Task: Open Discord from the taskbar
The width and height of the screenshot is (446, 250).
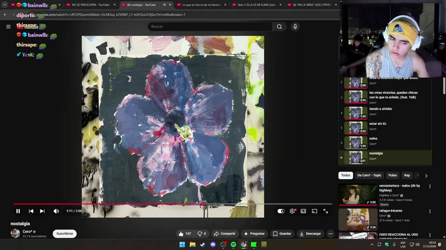Action: point(213,244)
